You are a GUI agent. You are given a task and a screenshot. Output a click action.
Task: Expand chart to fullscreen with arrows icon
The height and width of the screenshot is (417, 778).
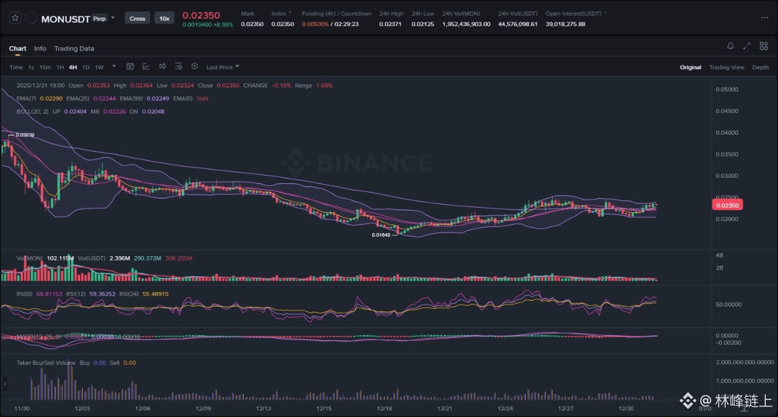(747, 46)
